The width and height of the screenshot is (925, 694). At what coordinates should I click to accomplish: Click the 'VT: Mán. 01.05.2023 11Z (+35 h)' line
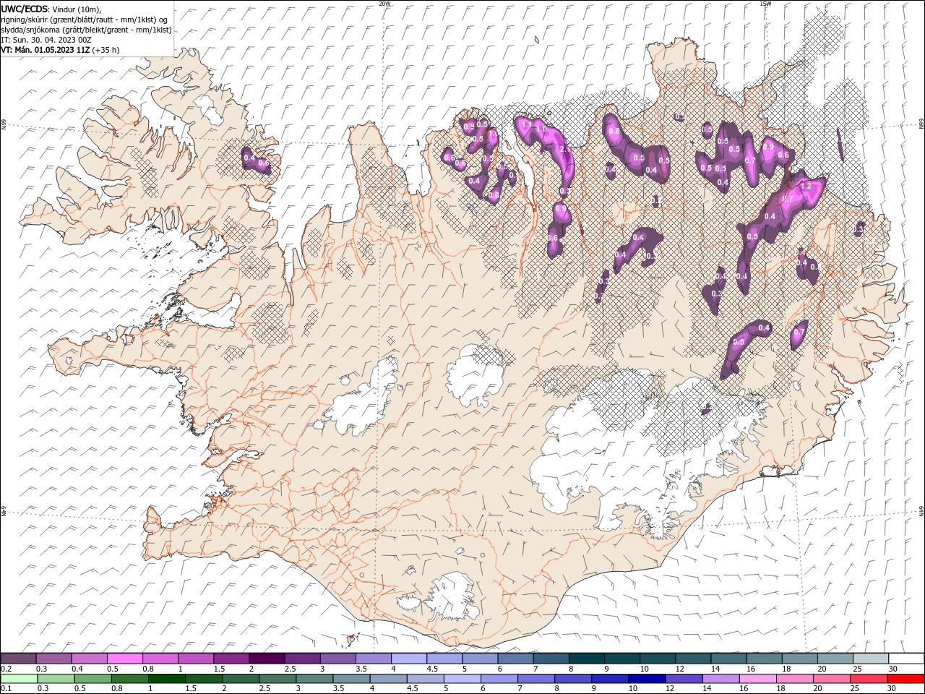point(61,50)
